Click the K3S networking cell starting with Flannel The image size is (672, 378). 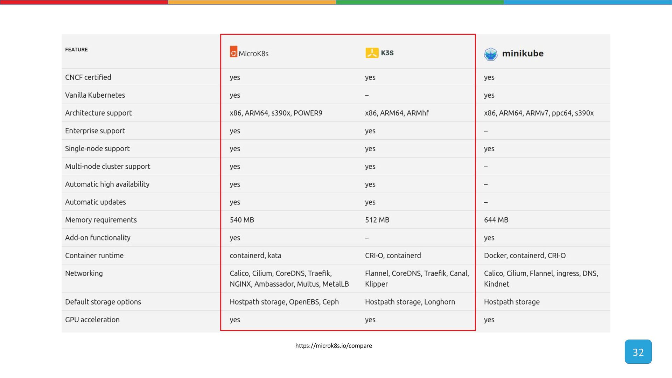pyautogui.click(x=417, y=279)
